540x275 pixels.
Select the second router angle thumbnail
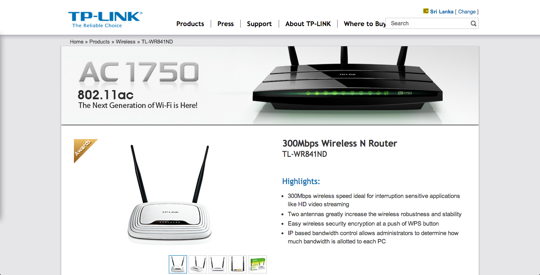198,264
